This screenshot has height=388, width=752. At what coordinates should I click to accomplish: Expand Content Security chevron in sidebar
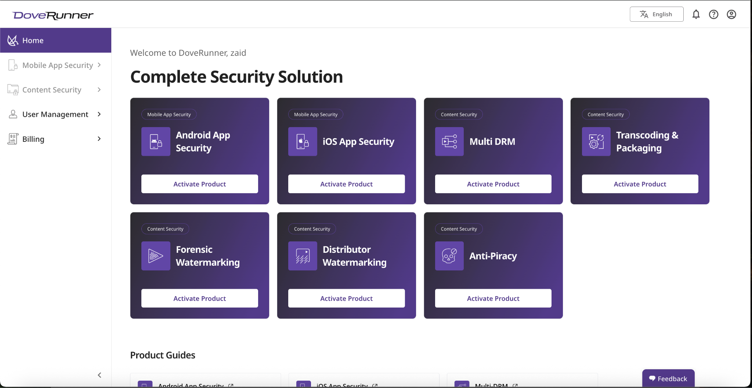pyautogui.click(x=99, y=90)
